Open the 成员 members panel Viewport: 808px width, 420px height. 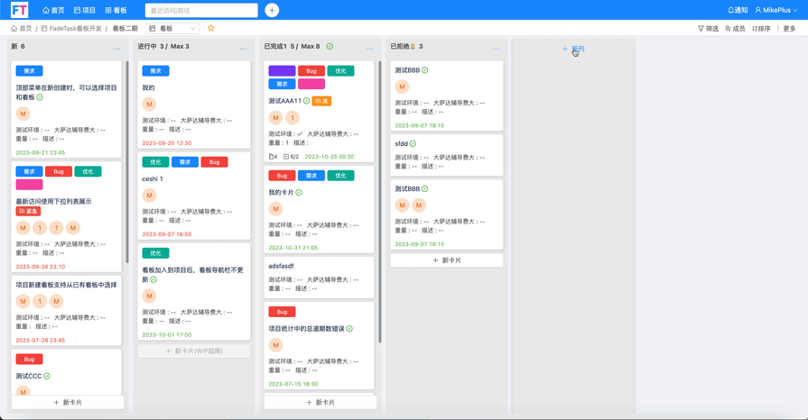735,29
